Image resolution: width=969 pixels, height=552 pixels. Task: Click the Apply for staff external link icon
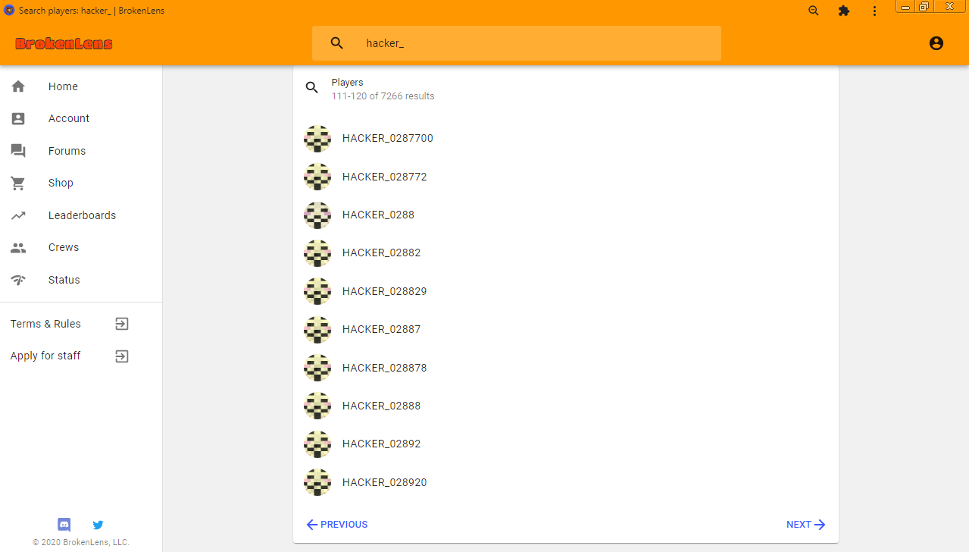(x=122, y=356)
